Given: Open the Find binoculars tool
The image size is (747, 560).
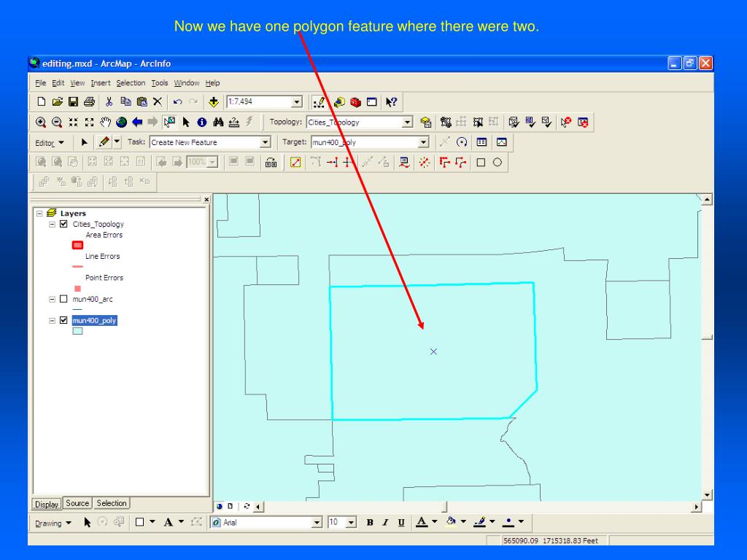Looking at the screenshot, I should pos(218,122).
